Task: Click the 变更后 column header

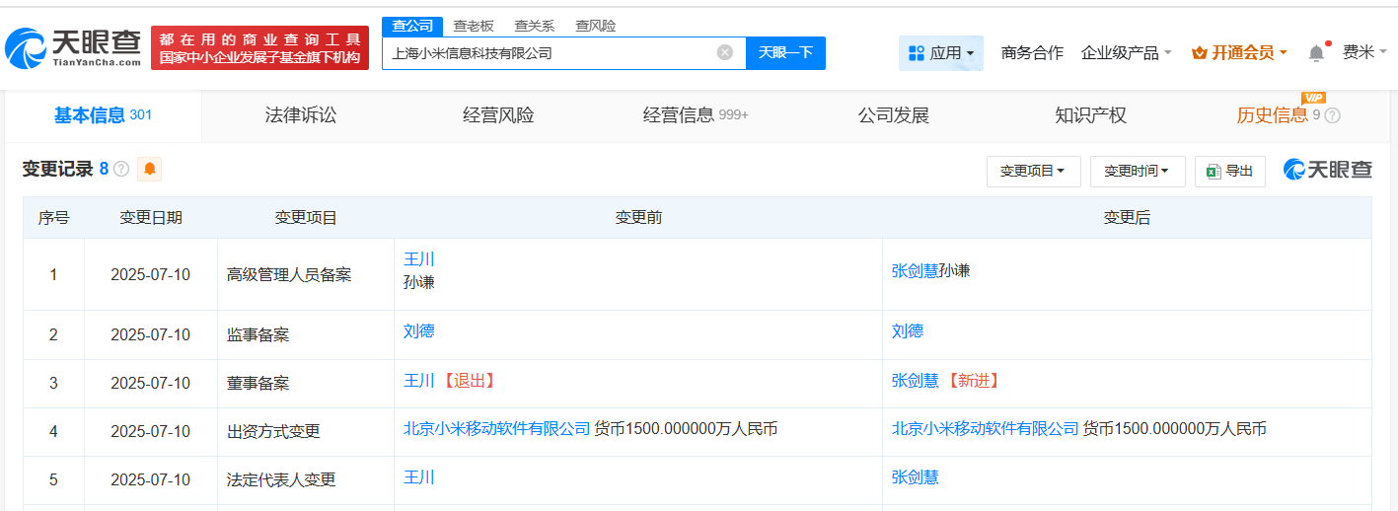Action: 1127,218
